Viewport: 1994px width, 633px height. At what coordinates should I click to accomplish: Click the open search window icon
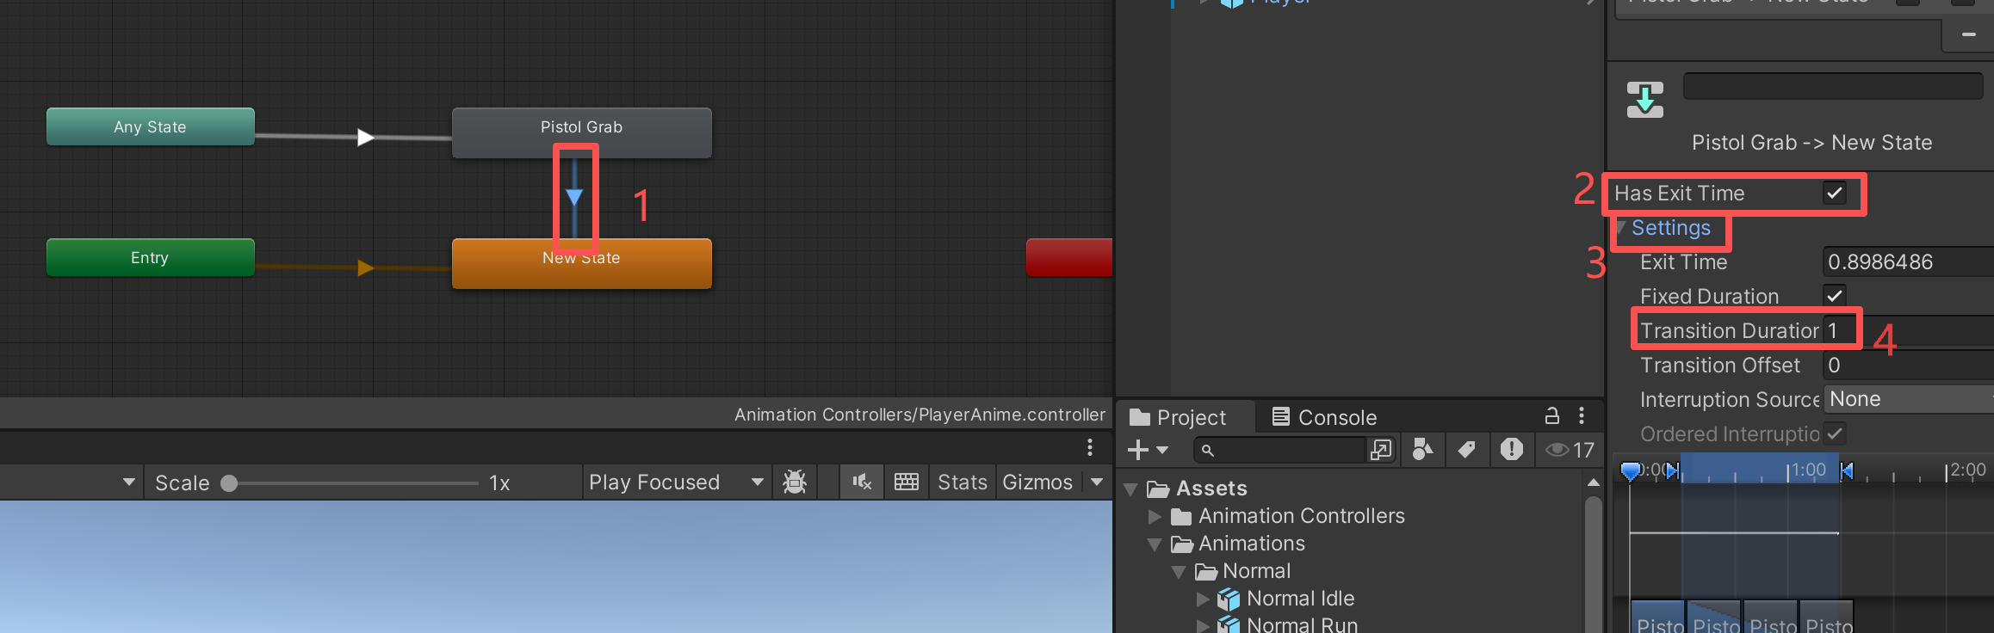click(1381, 450)
